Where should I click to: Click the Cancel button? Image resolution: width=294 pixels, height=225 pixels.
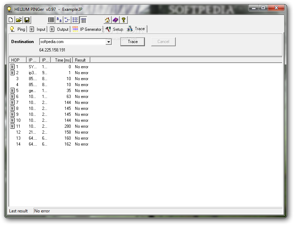coord(163,42)
